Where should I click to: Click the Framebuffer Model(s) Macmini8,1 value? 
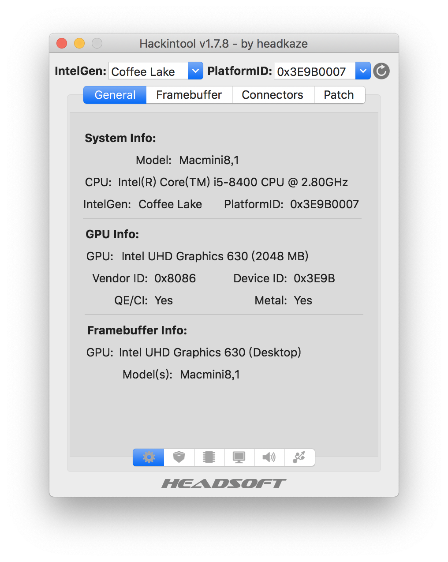pyautogui.click(x=210, y=375)
